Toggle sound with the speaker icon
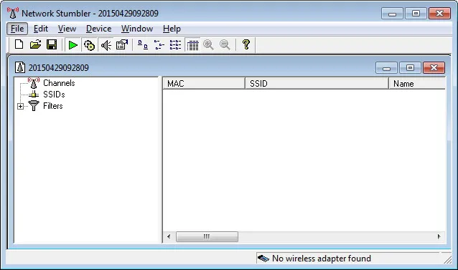 point(106,45)
